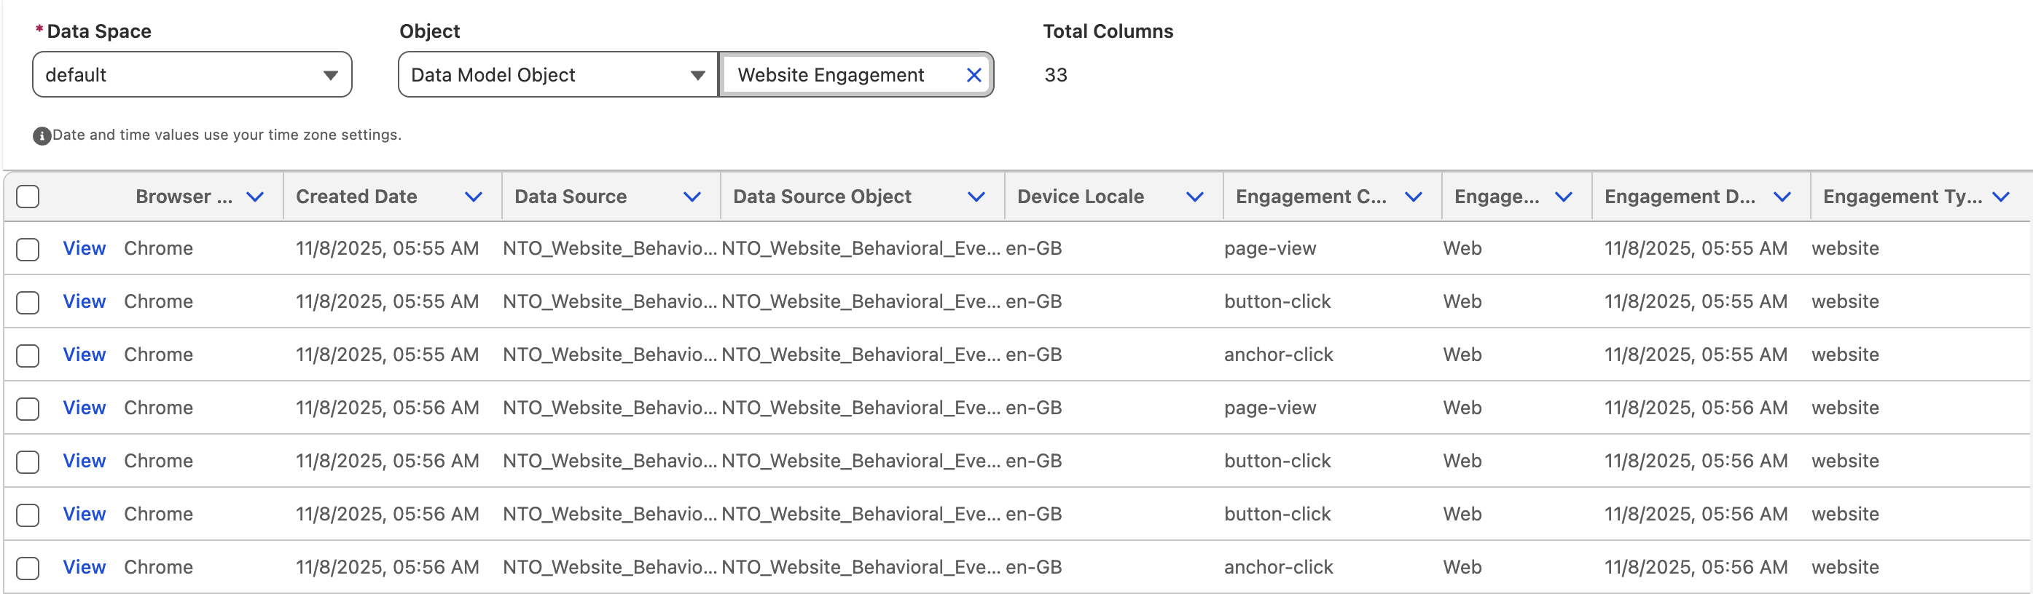
Task: Sort by the Created Date column header
Action: coord(356,197)
